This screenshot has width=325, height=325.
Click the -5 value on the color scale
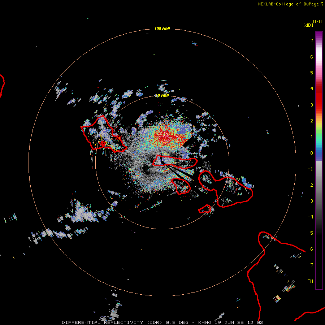(x=310, y=233)
